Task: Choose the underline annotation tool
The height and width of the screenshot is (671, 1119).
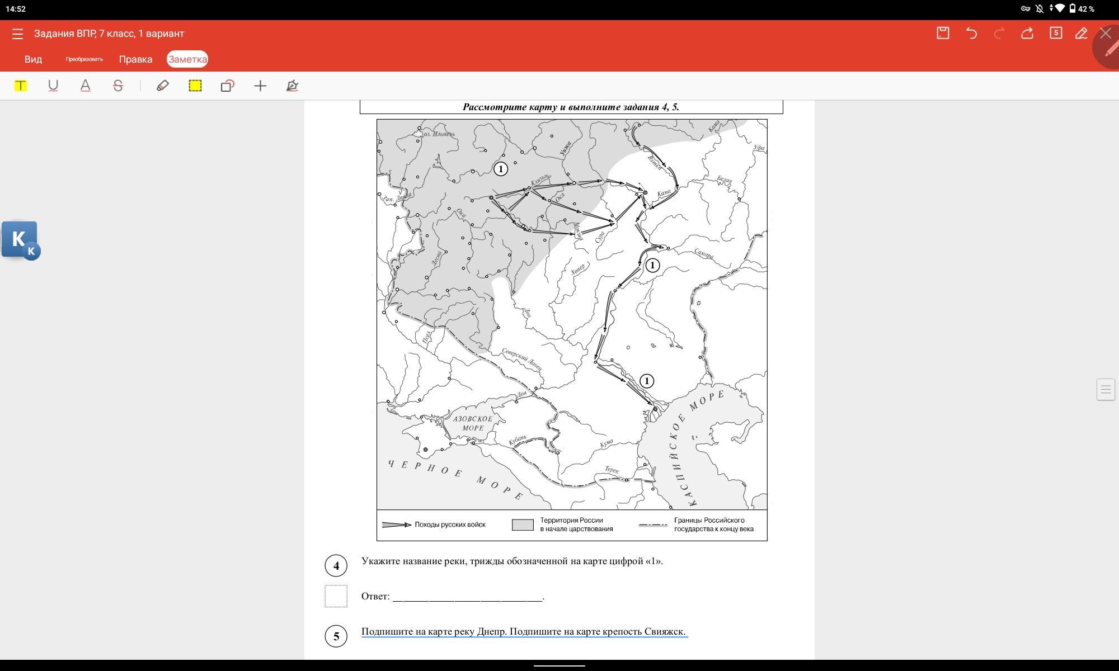Action: [x=53, y=86]
